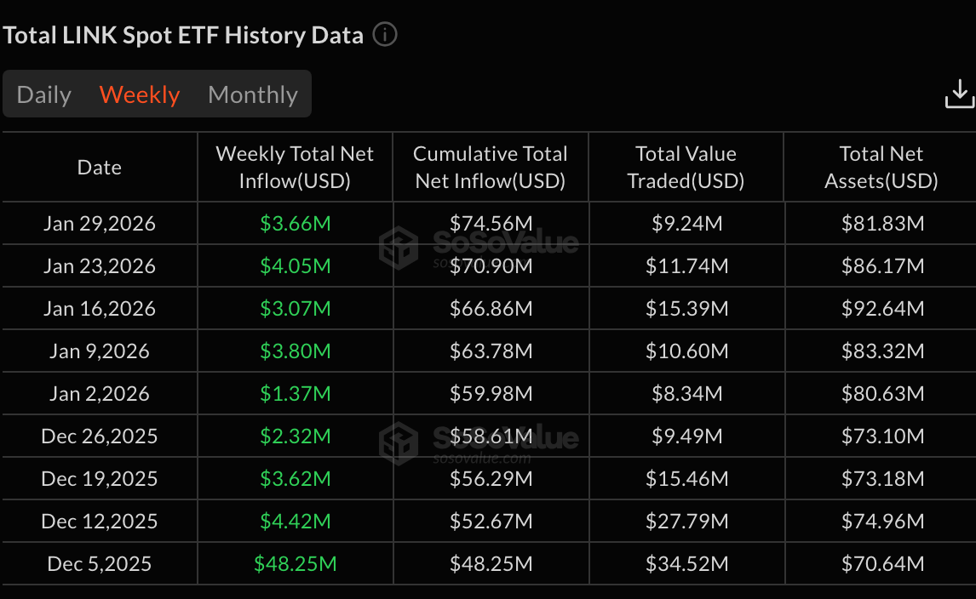976x599 pixels.
Task: Click the $52.67M cumulative inflow cell
Action: point(491,522)
